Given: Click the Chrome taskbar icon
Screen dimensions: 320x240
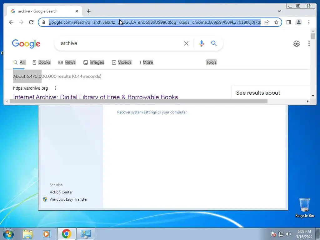Looking at the screenshot, I should pos(66,234).
